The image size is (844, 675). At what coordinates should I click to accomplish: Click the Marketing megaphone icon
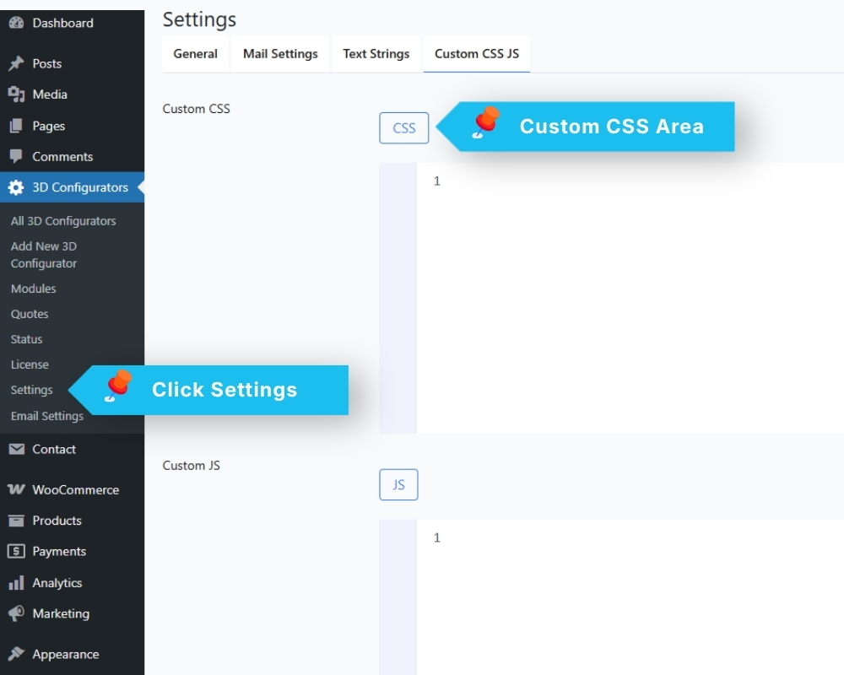pos(16,613)
